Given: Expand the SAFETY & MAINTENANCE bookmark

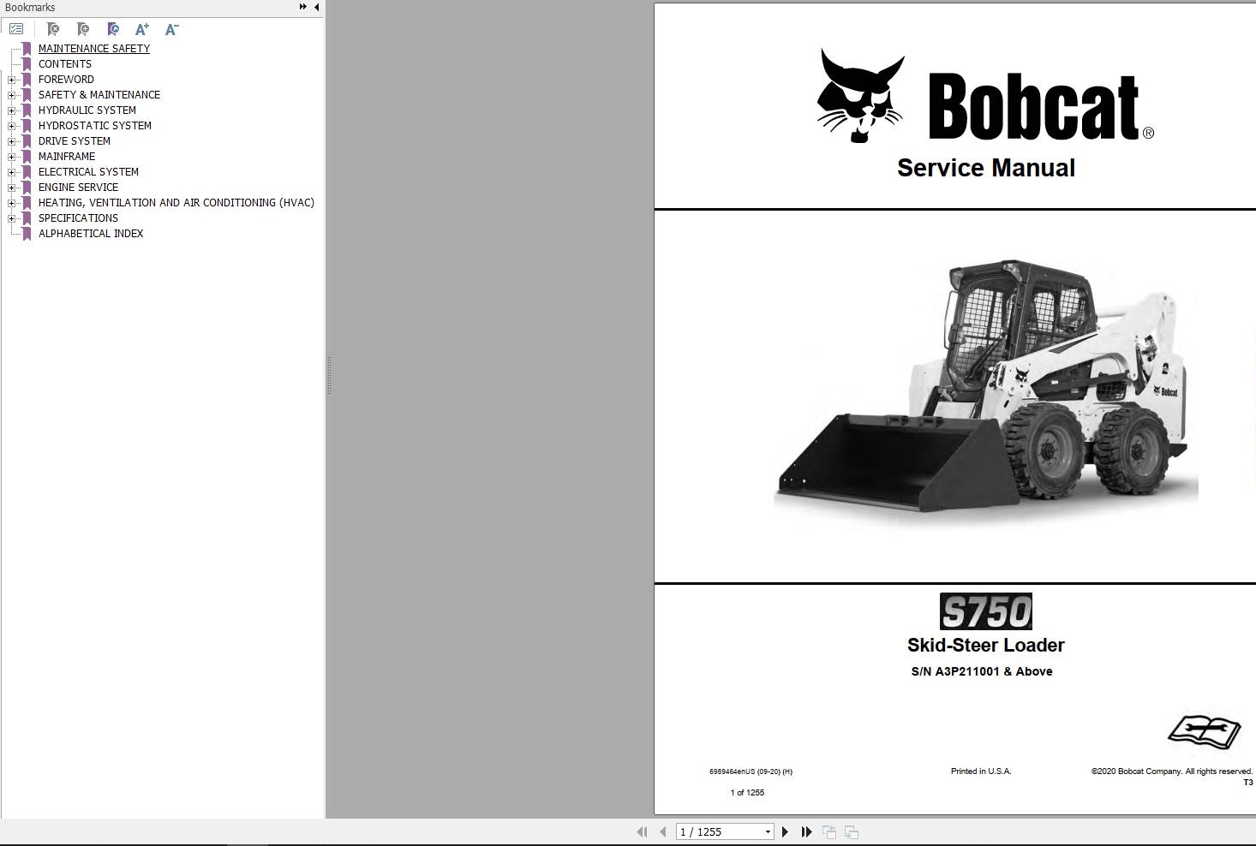Looking at the screenshot, I should coord(11,95).
